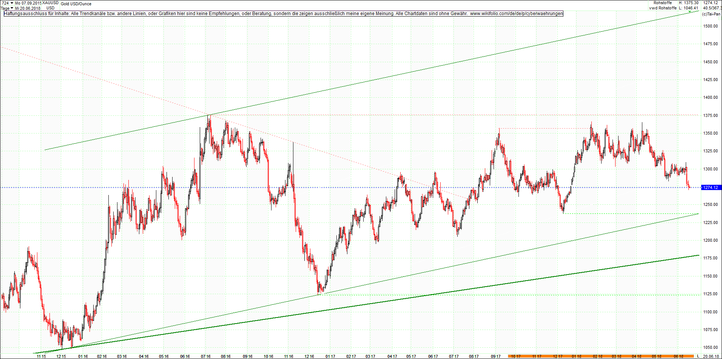Click the 40.5/367.3 indicator value

pyautogui.click(x=713, y=8)
